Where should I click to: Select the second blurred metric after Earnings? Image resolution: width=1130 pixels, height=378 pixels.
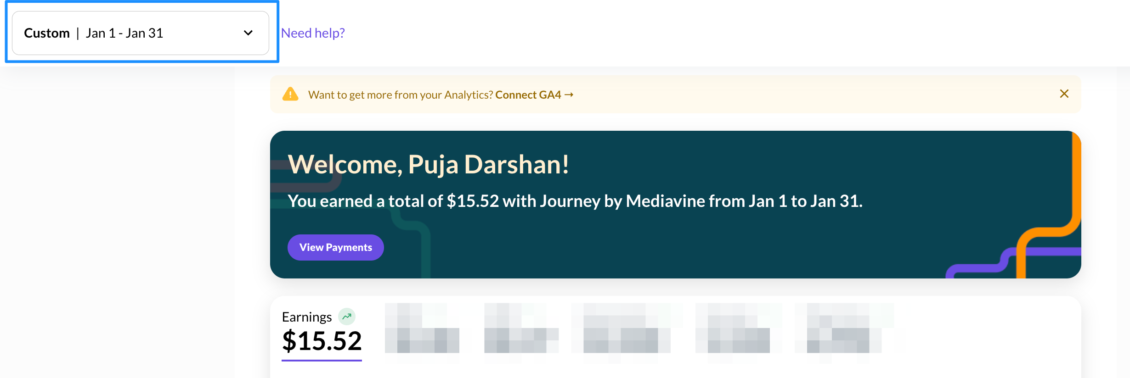[x=521, y=329]
